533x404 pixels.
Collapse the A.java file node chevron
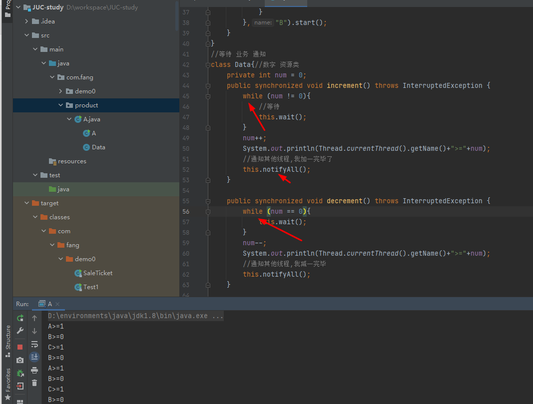point(69,119)
